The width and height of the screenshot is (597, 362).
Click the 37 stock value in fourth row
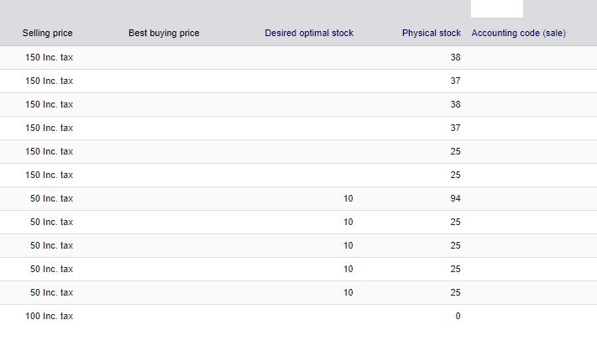[x=455, y=128]
